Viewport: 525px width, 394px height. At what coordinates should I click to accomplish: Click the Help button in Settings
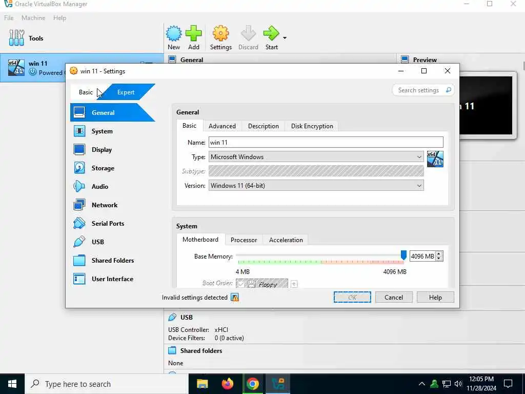click(x=435, y=297)
